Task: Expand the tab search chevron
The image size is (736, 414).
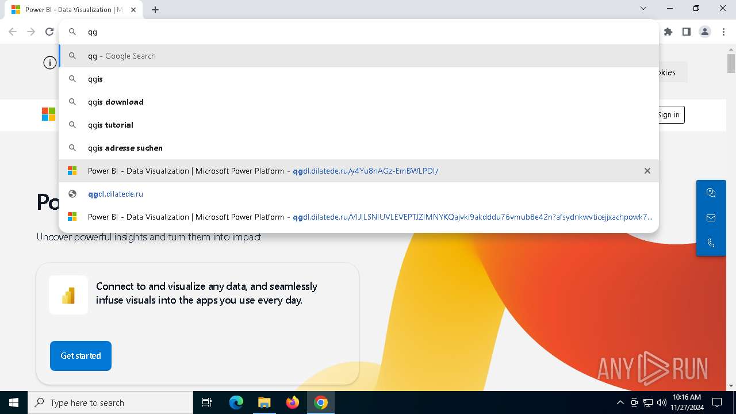Action: [643, 8]
